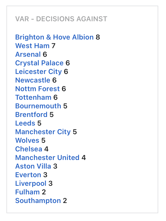
Task: Select the Tottenham team link
Action: (x=33, y=98)
